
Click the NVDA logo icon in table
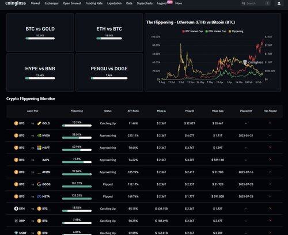[x=39, y=135]
